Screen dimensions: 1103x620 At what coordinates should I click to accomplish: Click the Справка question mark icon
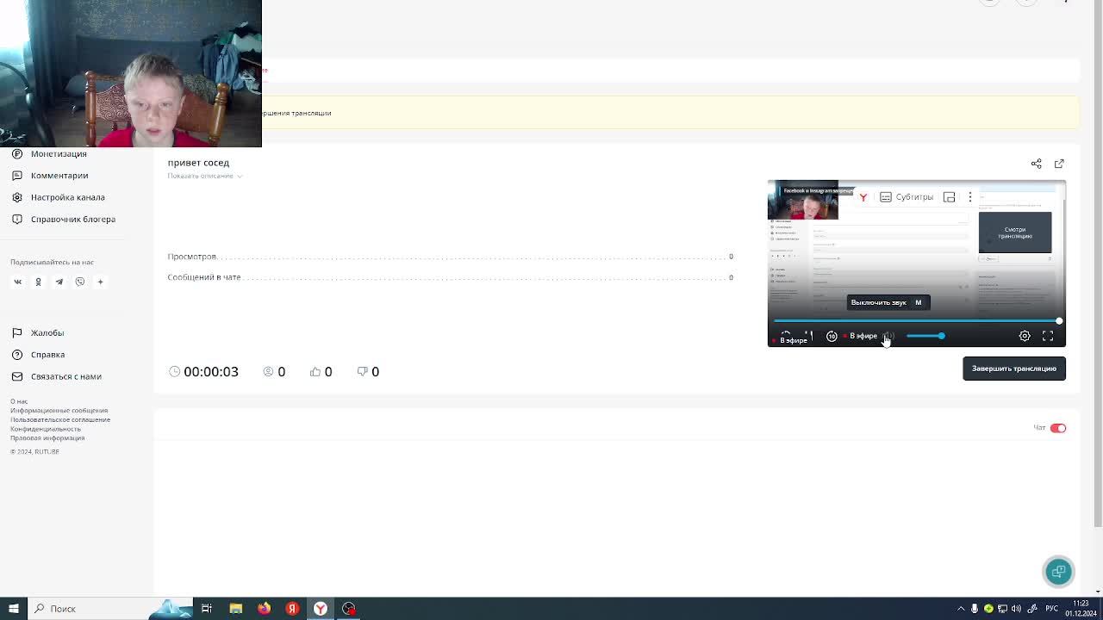(x=17, y=355)
